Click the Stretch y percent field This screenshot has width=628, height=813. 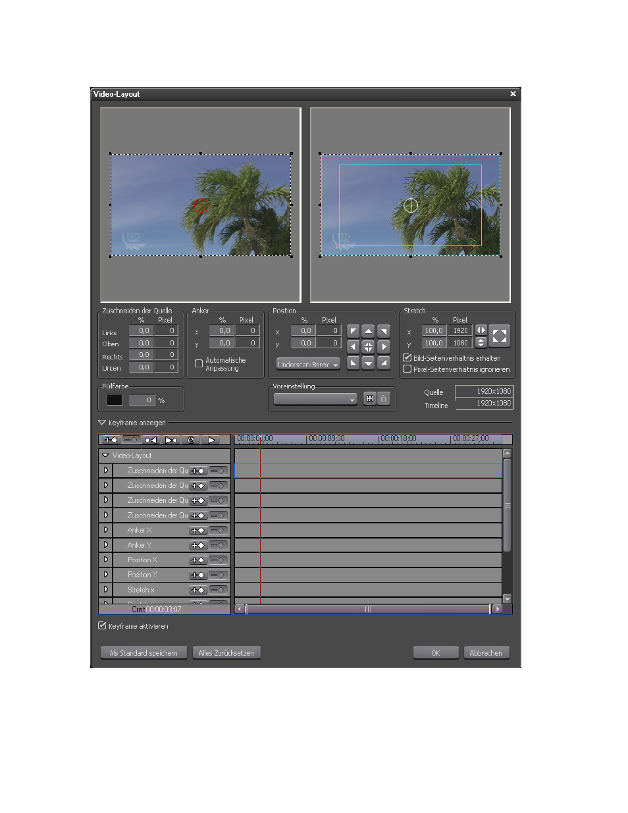(434, 343)
